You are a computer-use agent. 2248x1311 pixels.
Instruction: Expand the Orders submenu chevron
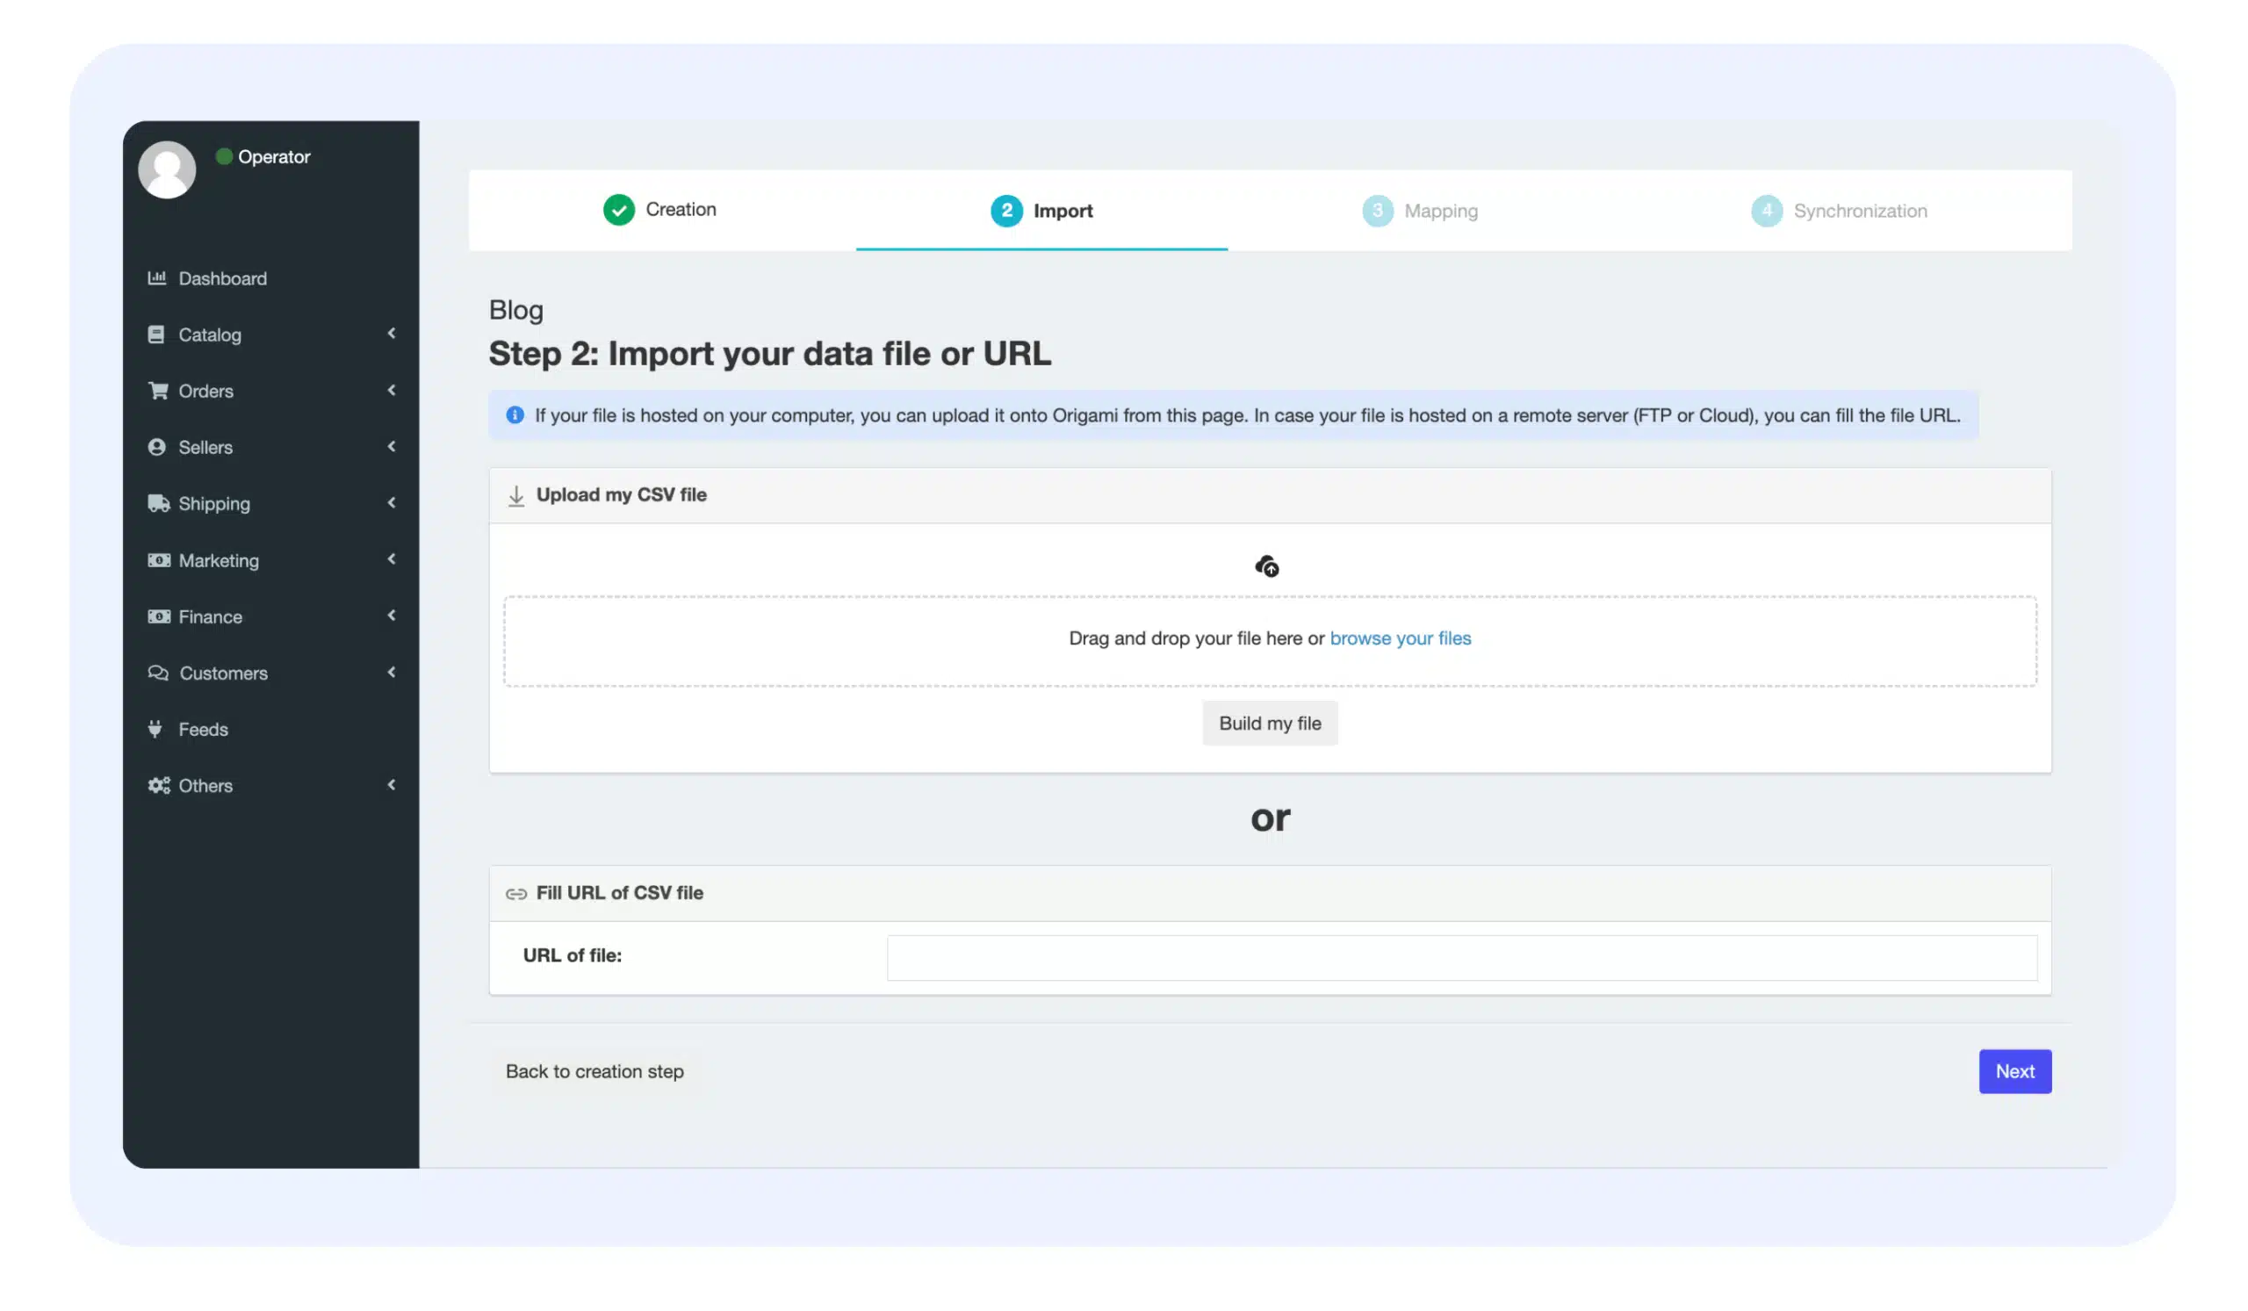(x=391, y=390)
